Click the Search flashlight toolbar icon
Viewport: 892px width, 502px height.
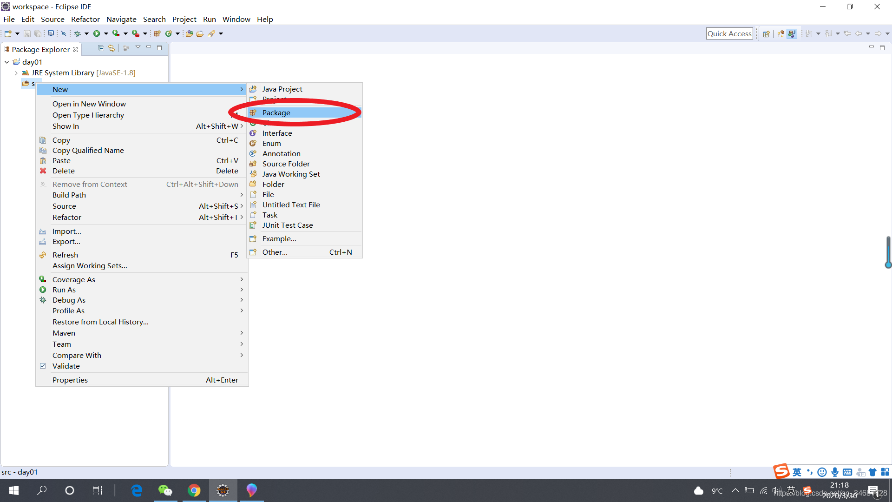pyautogui.click(x=212, y=33)
